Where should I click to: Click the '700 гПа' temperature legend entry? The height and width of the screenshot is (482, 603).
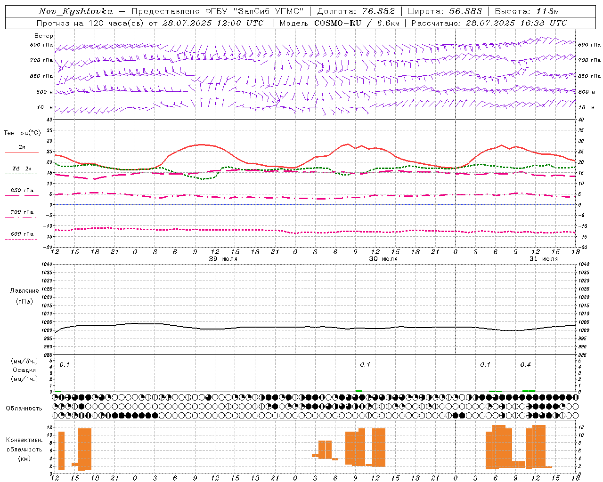[22, 212]
